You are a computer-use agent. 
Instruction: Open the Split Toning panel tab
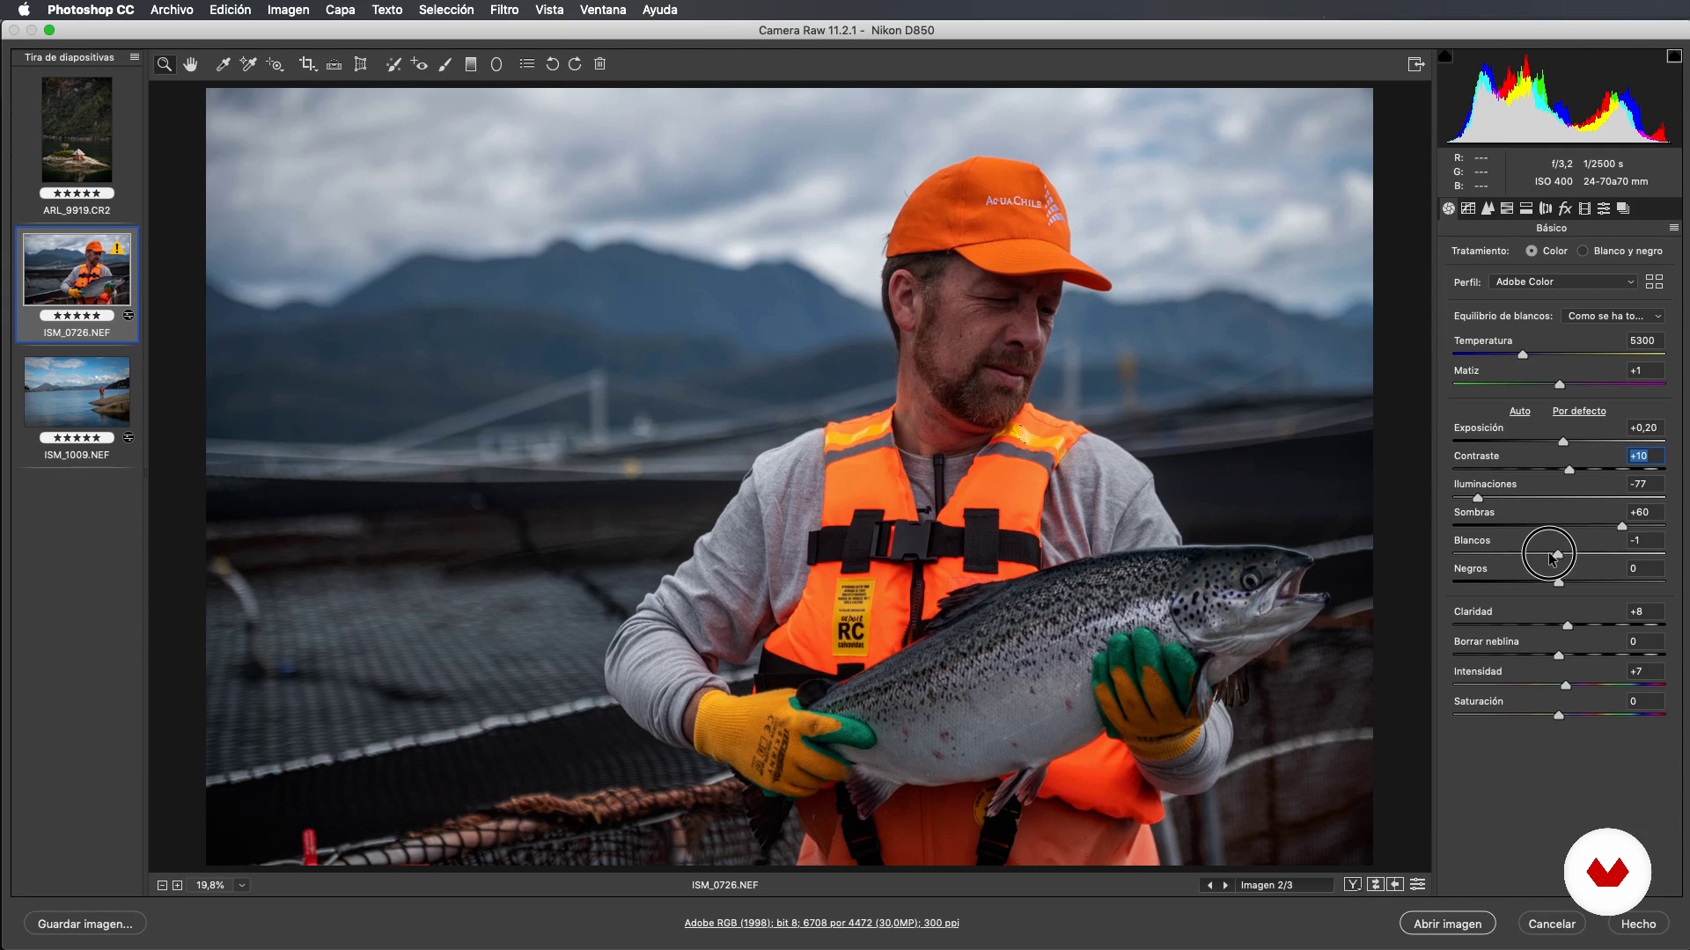click(1526, 208)
